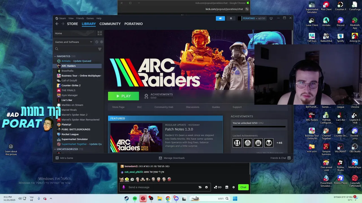Click the Steam forward navigation arrow
Screen dimensions: 362x203
click(x=63, y=24)
